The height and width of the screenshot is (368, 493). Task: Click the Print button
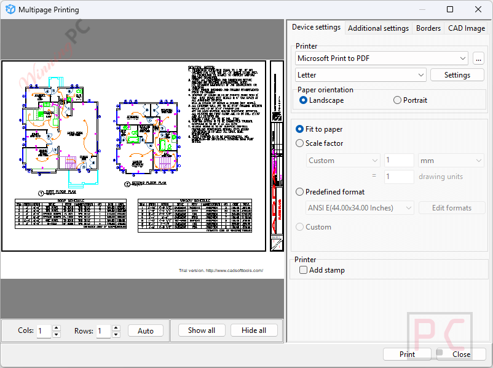(x=407, y=354)
